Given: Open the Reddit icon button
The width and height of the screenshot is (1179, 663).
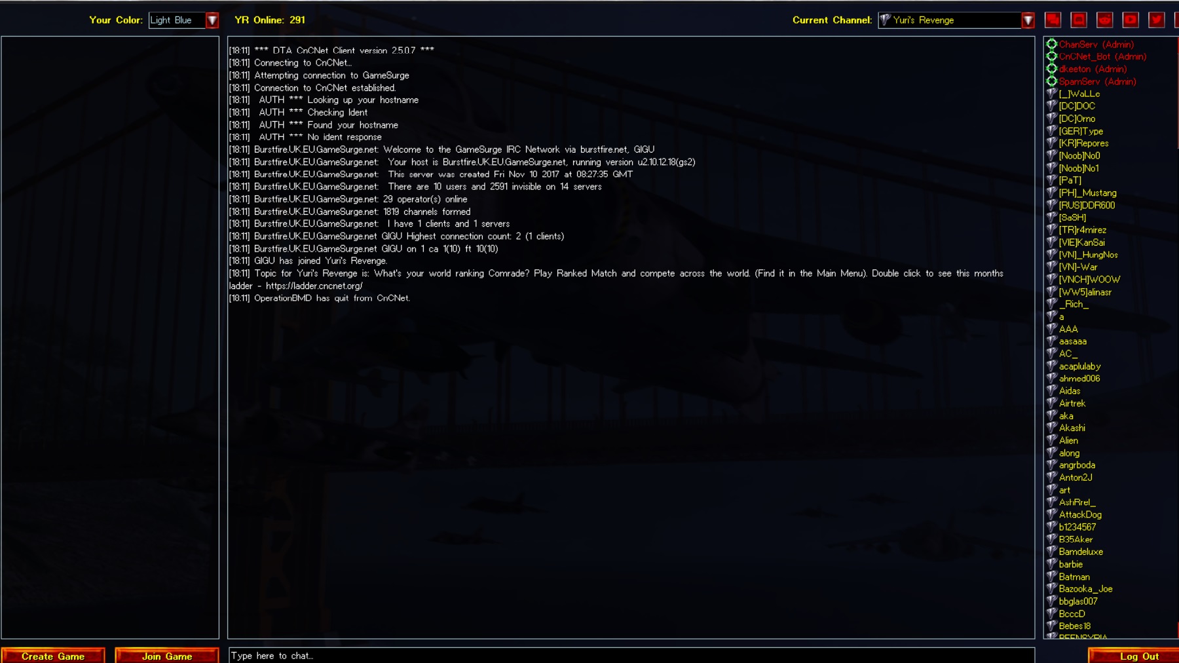Looking at the screenshot, I should [1105, 20].
